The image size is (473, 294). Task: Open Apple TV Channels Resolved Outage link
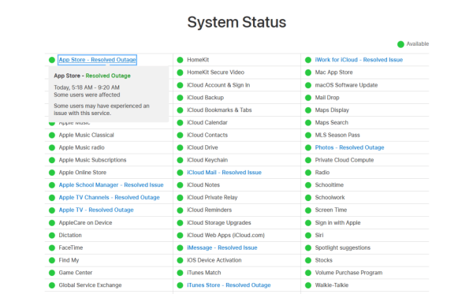pyautogui.click(x=110, y=197)
